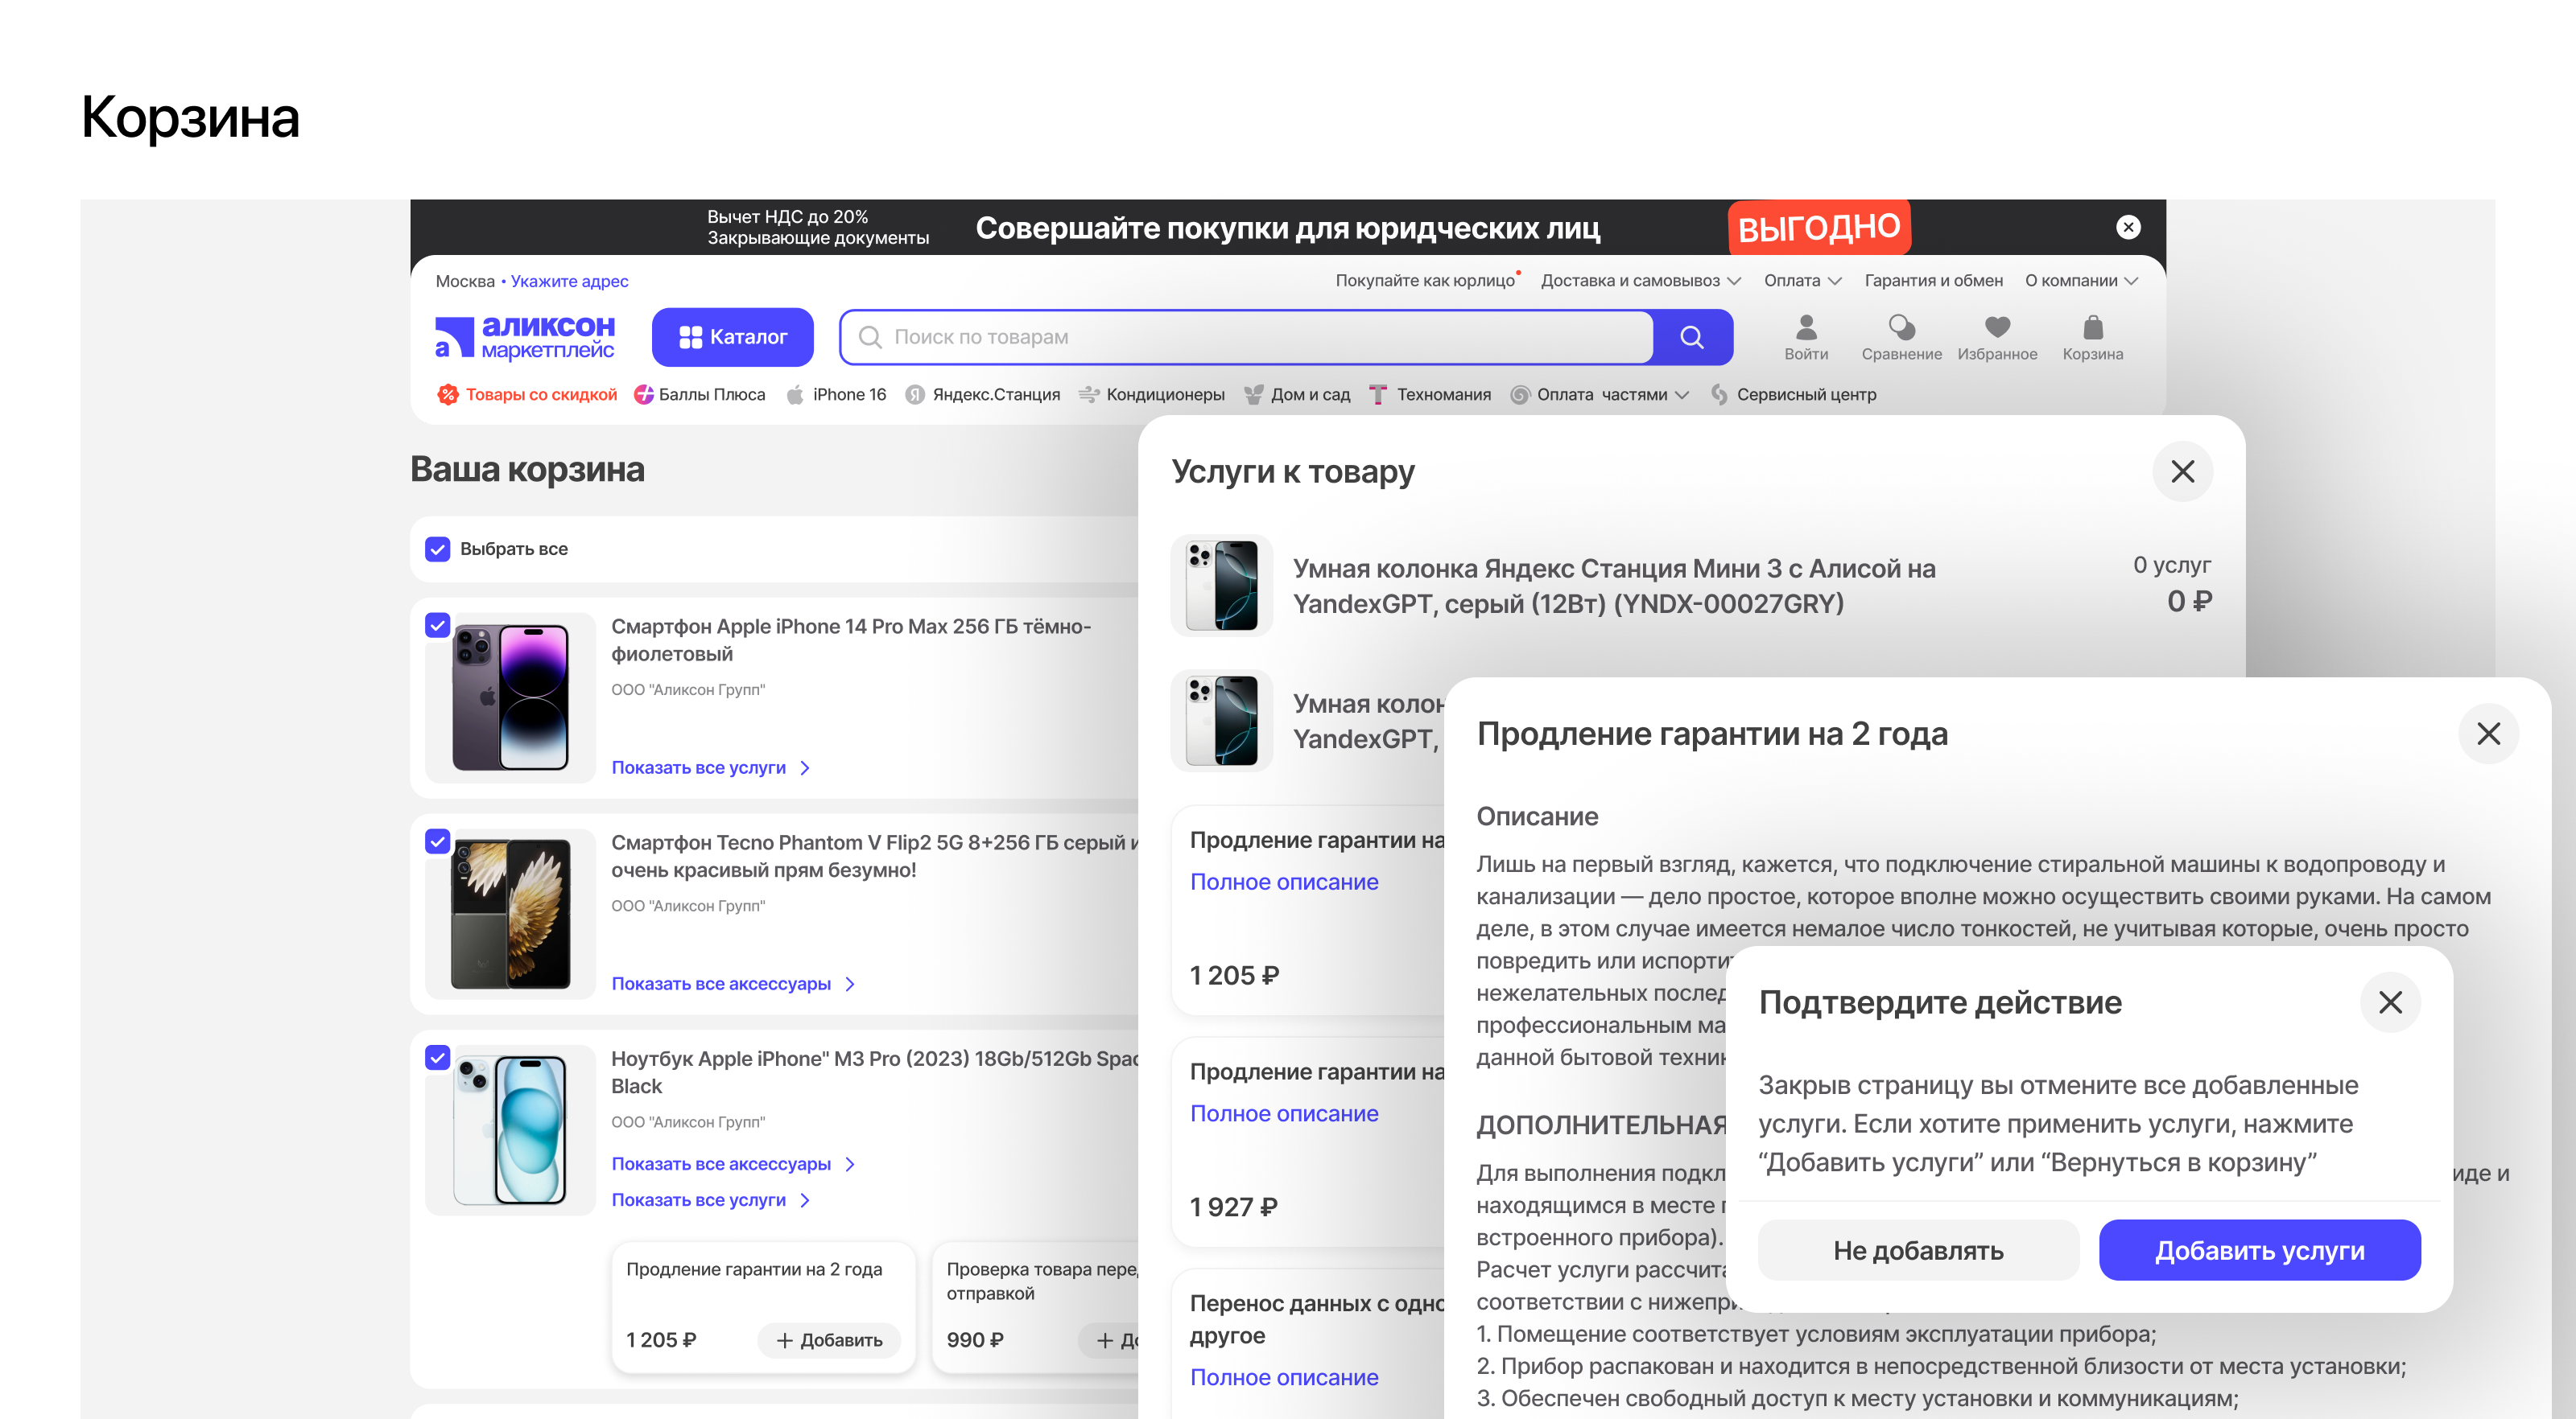The width and height of the screenshot is (2576, 1419).
Task: Click the Войти profile icon
Action: click(x=1806, y=327)
